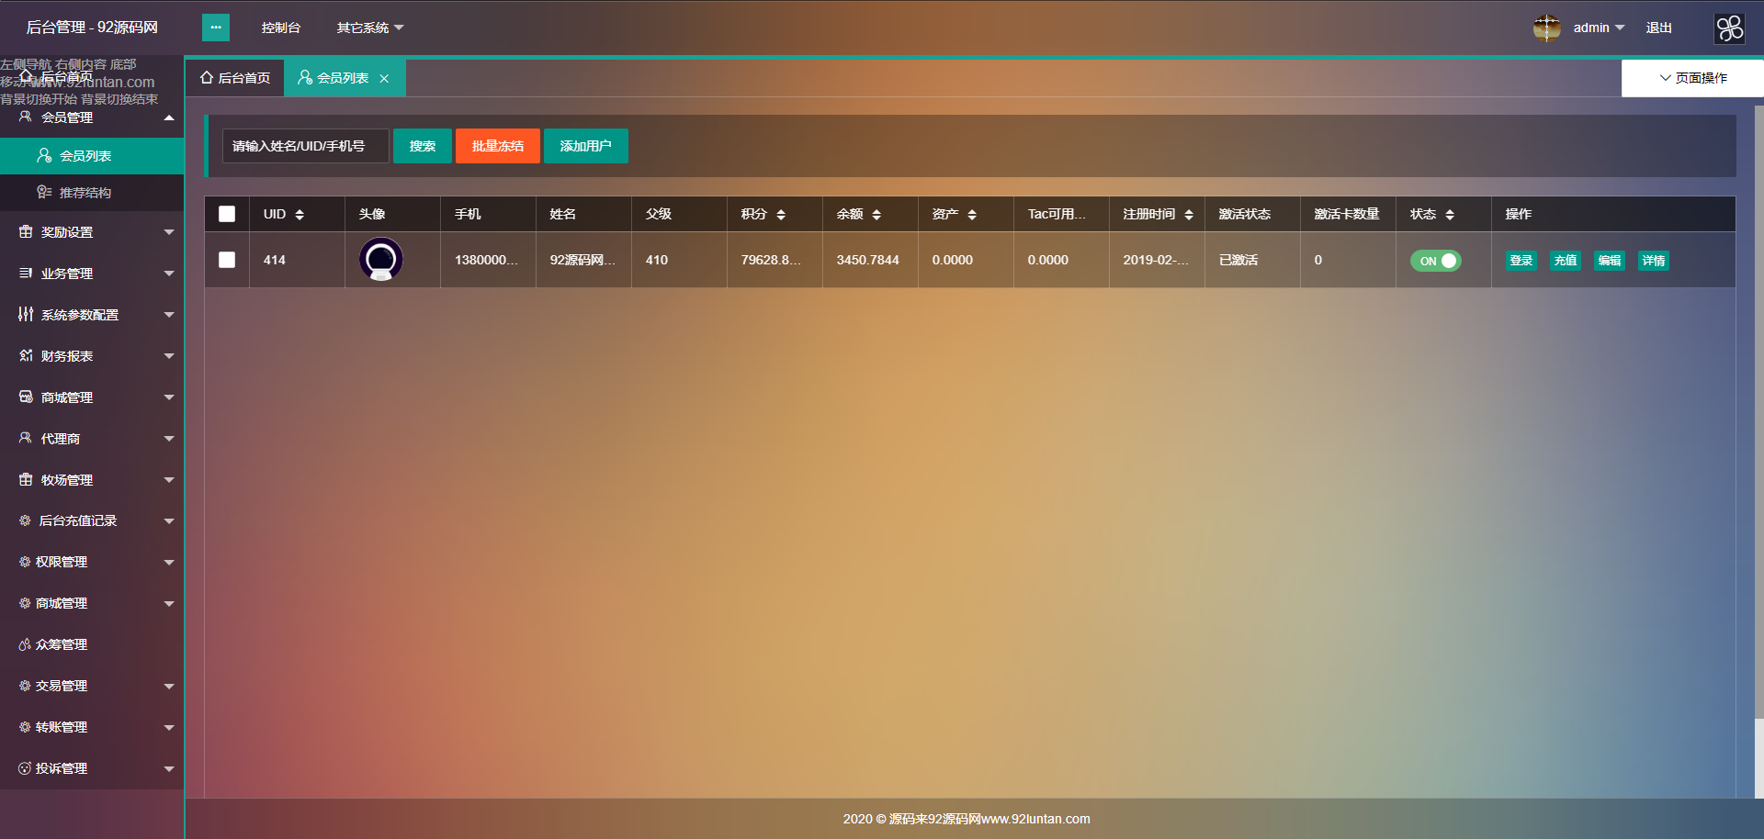Click the 财务报表 chart icon

(26, 355)
